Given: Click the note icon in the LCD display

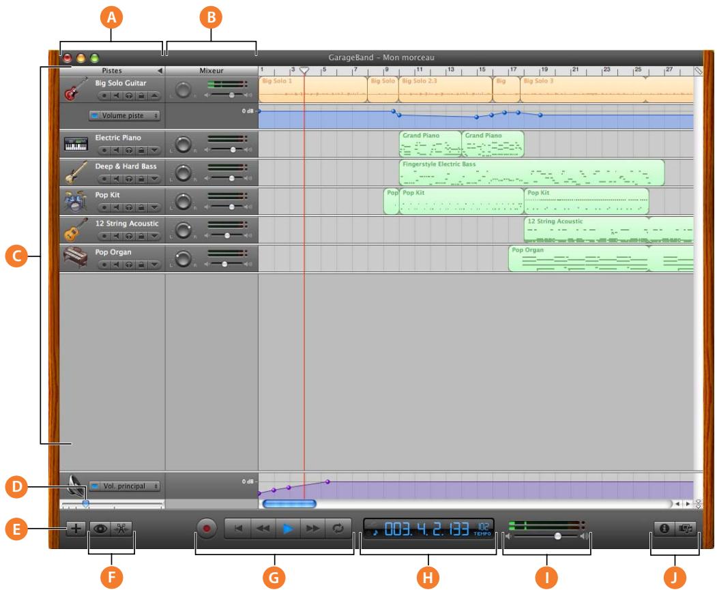Looking at the screenshot, I should 375,532.
